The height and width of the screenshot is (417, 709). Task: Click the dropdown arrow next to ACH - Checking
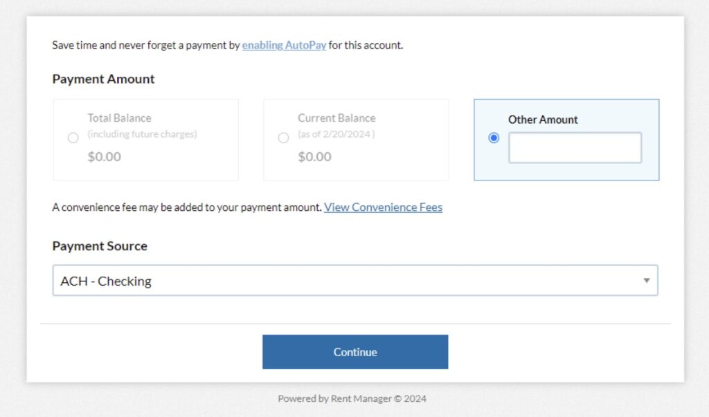pyautogui.click(x=646, y=281)
